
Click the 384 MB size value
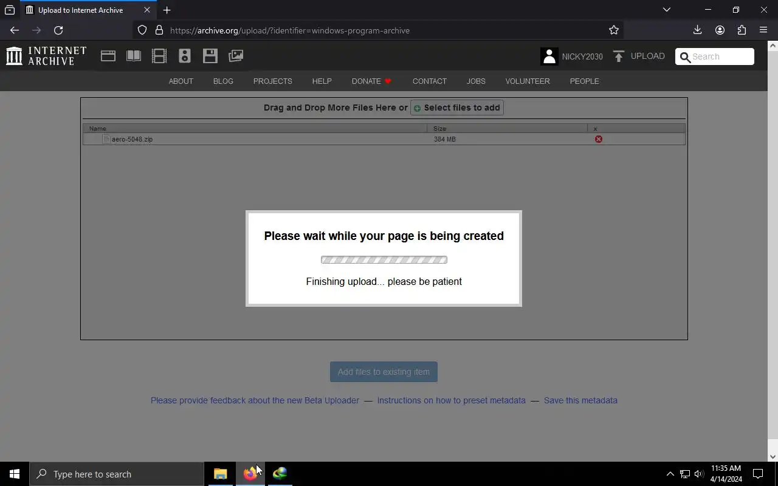445,139
